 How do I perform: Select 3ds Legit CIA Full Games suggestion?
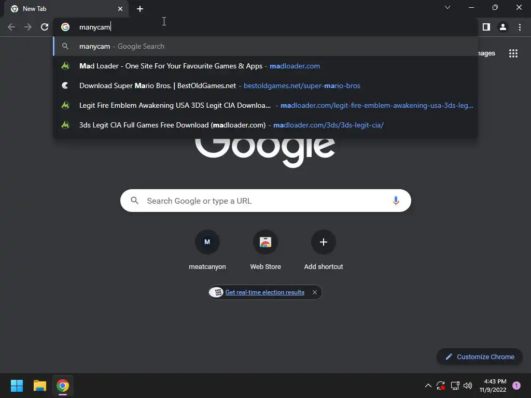(x=265, y=125)
